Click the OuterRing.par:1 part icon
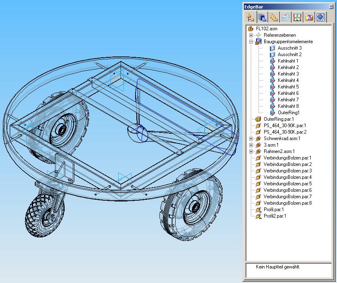Screen dimensions: 337x283 258,119
